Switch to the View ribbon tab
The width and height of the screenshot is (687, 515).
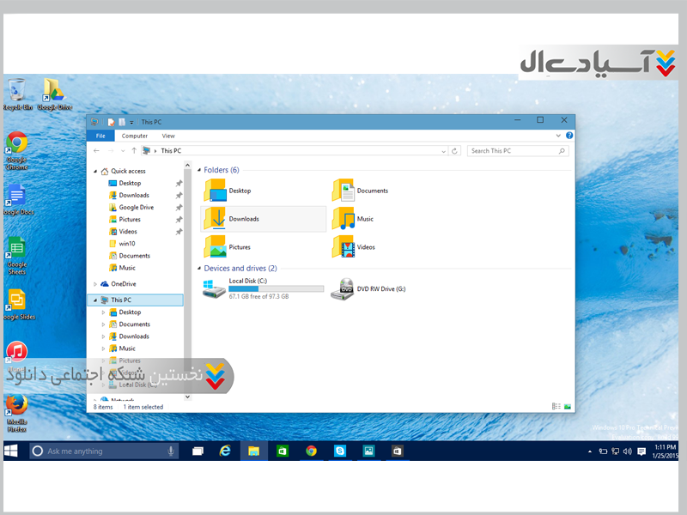[168, 136]
